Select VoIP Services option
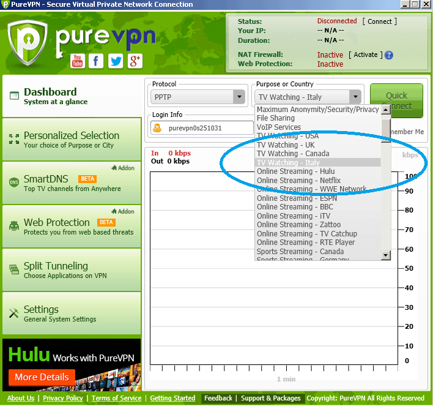The image size is (433, 406). (x=318, y=127)
